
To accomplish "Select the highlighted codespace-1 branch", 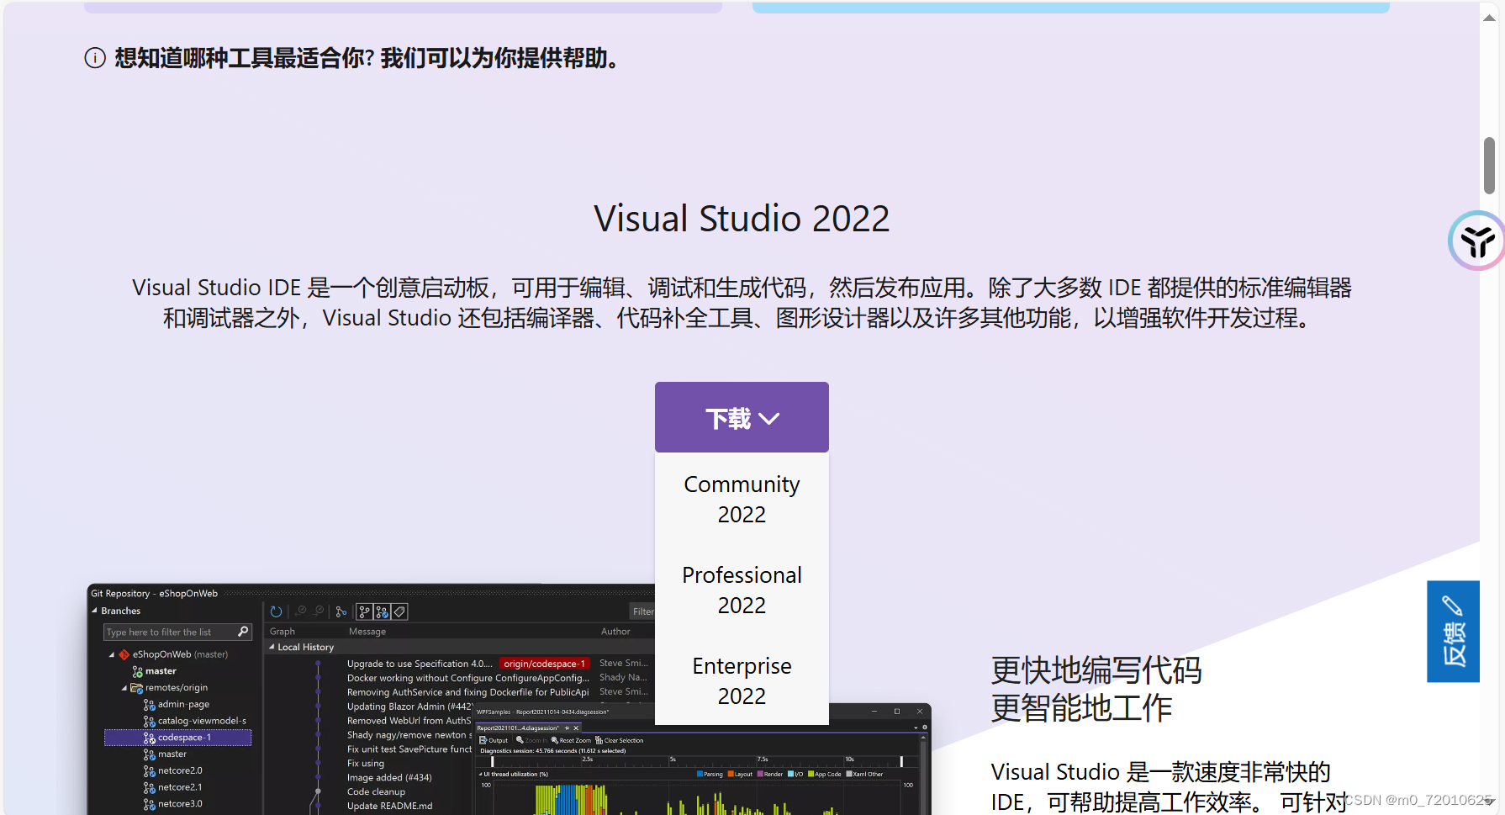I will pos(177,738).
